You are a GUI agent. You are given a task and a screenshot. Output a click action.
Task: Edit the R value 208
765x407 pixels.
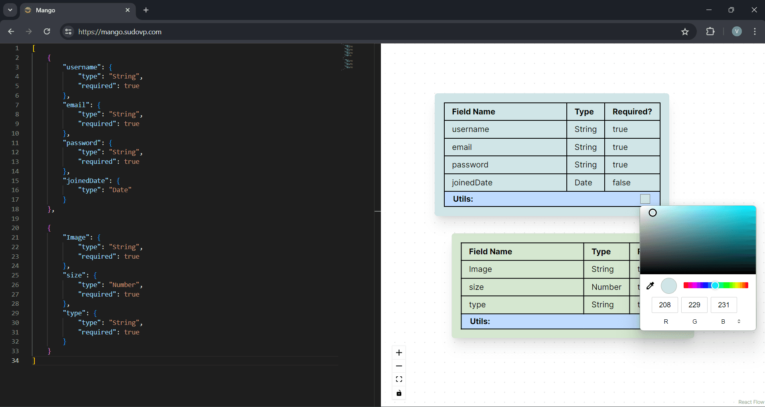665,305
